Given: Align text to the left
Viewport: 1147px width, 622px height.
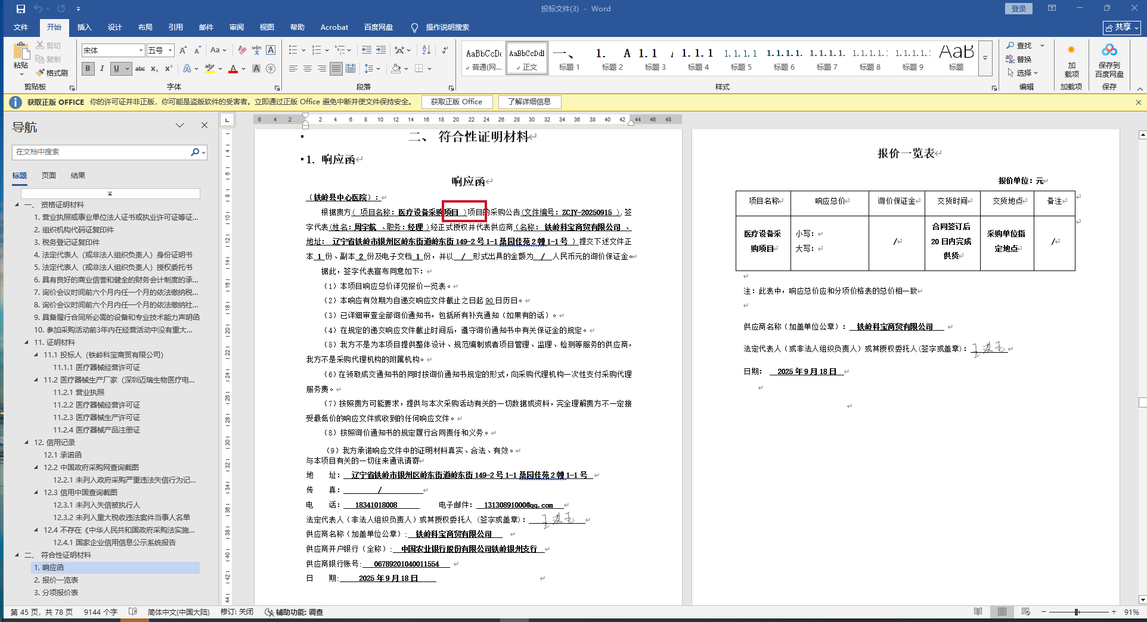Looking at the screenshot, I should pyautogui.click(x=293, y=69).
